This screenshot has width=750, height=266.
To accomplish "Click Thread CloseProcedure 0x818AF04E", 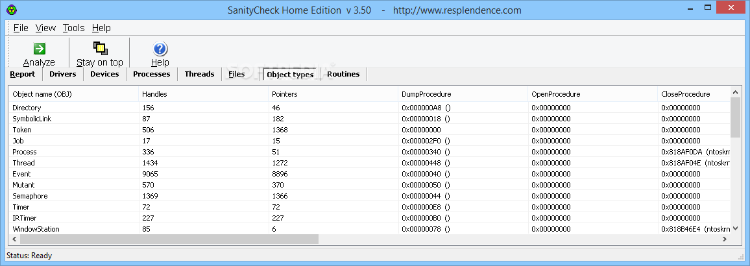I will coord(696,163).
